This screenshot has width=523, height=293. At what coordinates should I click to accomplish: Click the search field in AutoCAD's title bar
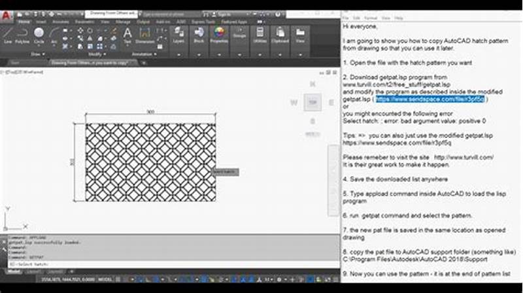click(x=171, y=14)
